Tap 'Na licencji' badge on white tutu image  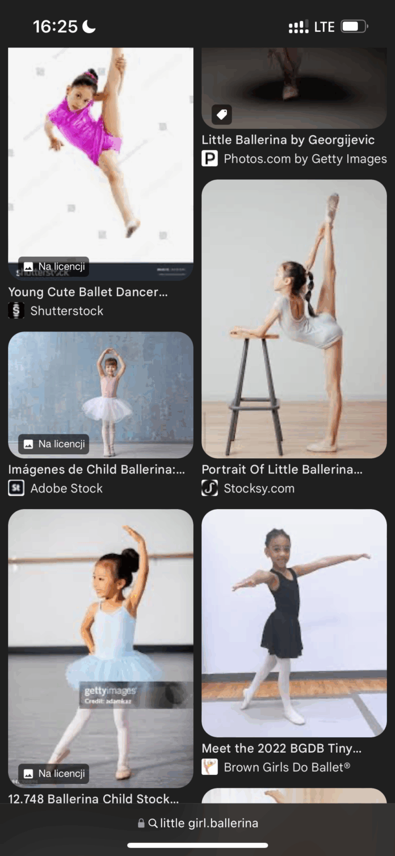click(54, 444)
